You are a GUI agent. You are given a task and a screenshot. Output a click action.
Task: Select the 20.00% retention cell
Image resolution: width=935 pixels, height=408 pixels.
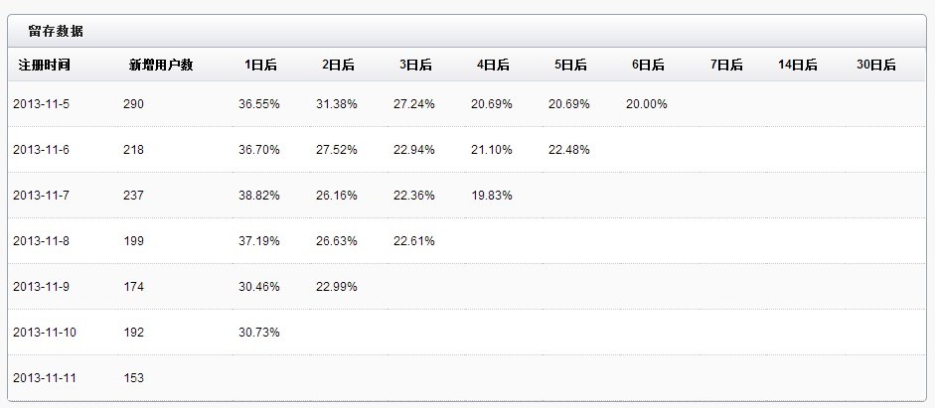(x=647, y=104)
